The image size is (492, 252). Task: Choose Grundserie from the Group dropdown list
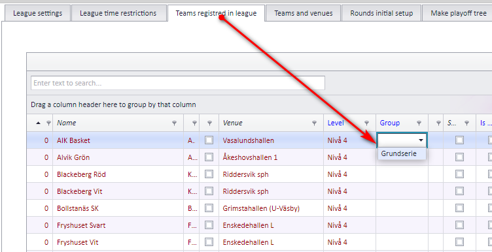tap(402, 153)
